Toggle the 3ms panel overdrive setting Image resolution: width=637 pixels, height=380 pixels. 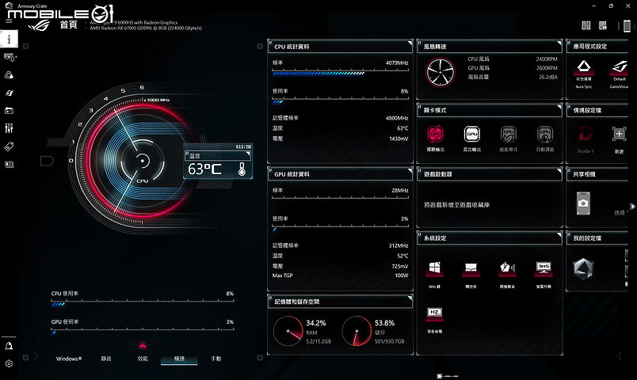coord(544,268)
